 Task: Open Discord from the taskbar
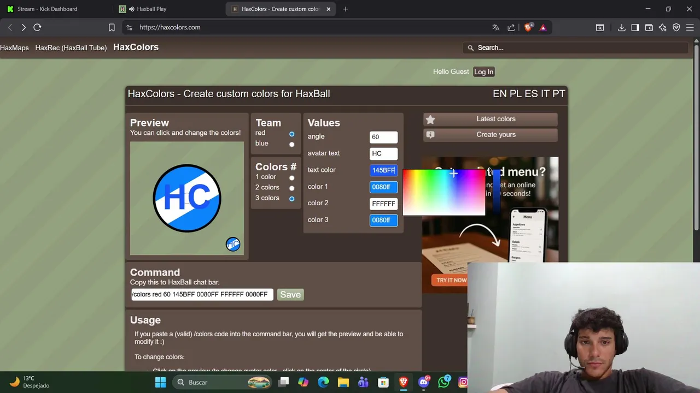point(424,382)
